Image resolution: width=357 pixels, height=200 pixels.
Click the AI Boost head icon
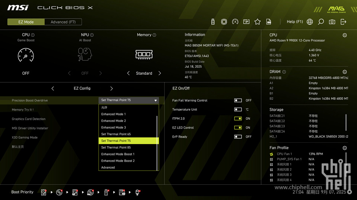tap(85, 54)
